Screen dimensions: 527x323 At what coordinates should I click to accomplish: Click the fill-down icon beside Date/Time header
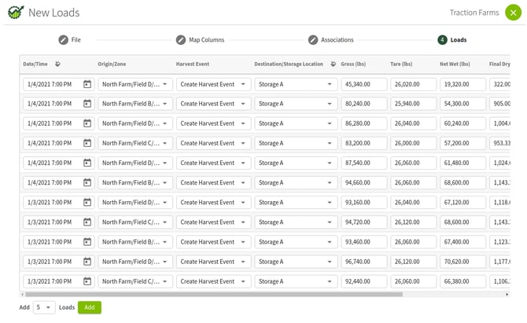57,64
